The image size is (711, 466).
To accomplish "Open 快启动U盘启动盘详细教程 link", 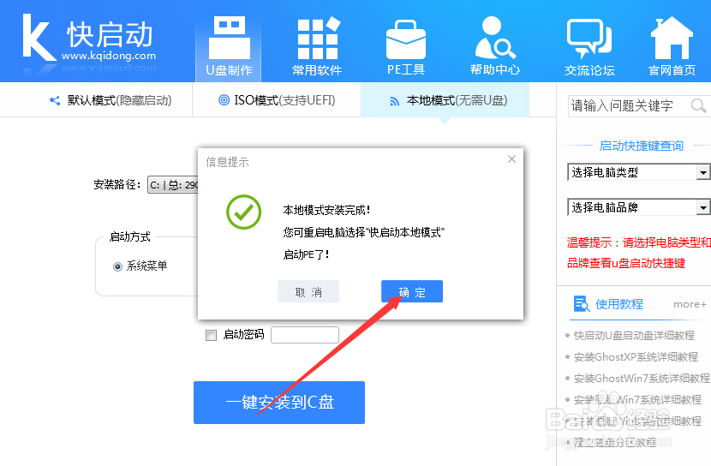I will 634,336.
